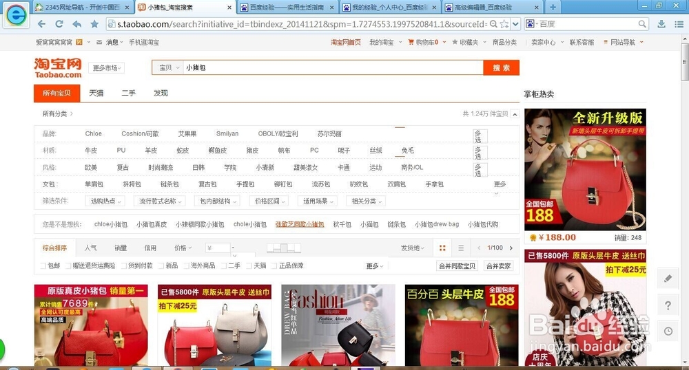The image size is (689, 370).
Task: Switch to 百度经验 实用生活指南 tab
Action: coord(287,8)
